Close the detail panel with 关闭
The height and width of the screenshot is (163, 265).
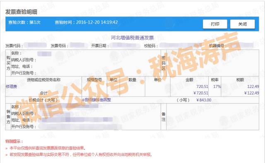click(242, 24)
